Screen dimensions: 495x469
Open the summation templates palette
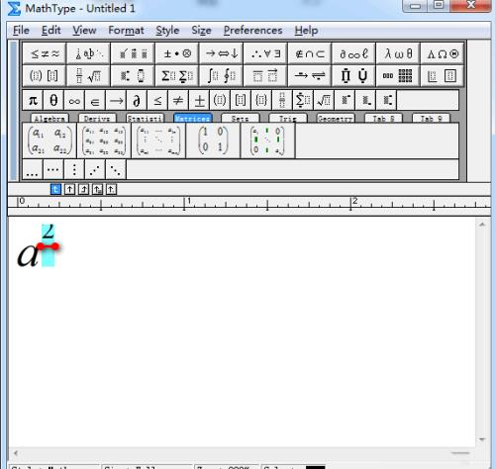point(177,75)
